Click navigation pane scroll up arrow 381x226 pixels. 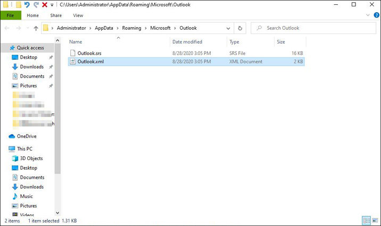57,40
